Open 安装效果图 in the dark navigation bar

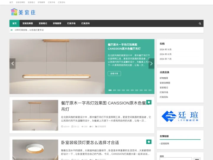pyautogui.click(x=28, y=23)
